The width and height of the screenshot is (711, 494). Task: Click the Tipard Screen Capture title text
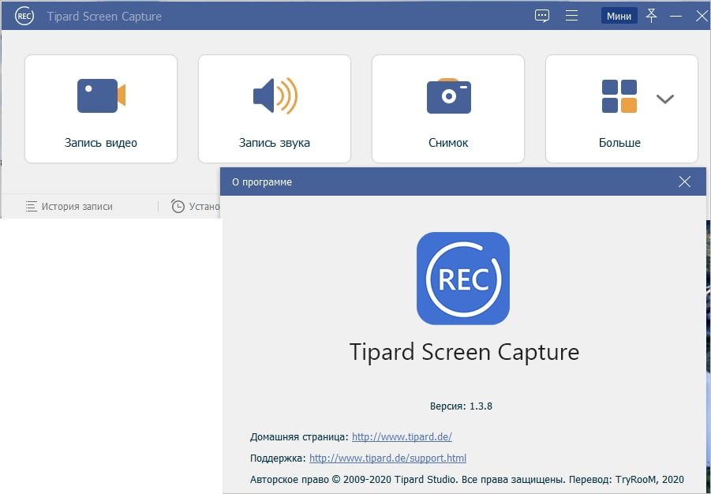click(104, 17)
